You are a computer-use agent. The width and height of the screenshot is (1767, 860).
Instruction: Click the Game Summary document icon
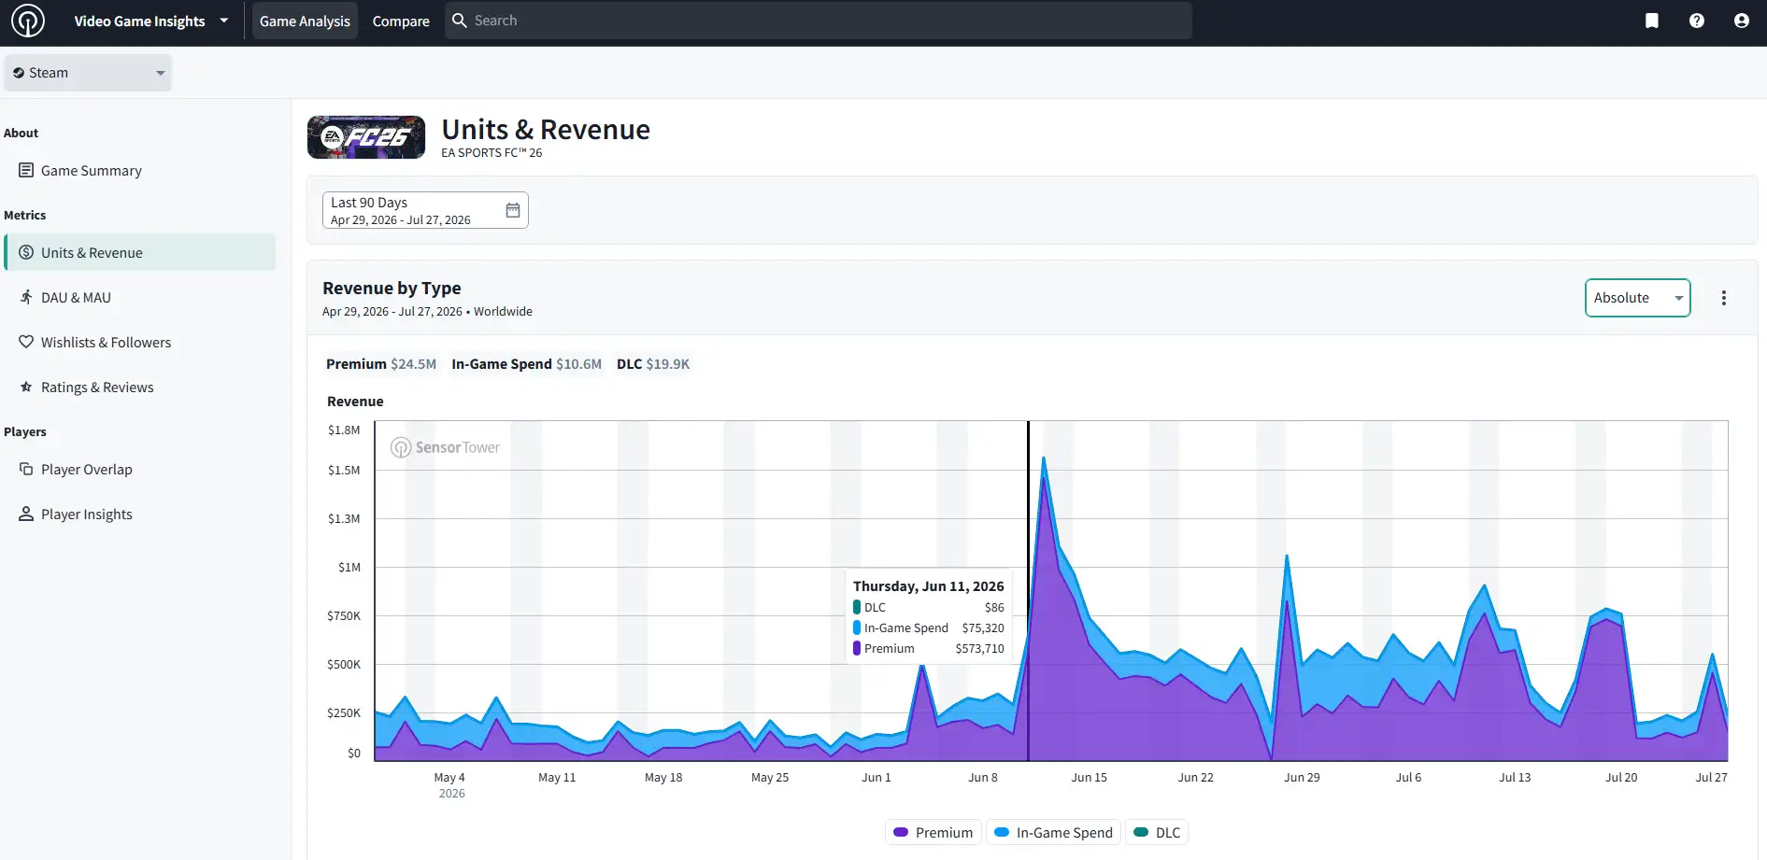pyautogui.click(x=26, y=170)
